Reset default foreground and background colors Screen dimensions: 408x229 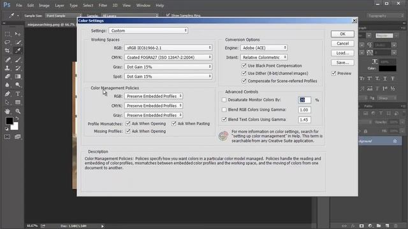pos(6,128)
